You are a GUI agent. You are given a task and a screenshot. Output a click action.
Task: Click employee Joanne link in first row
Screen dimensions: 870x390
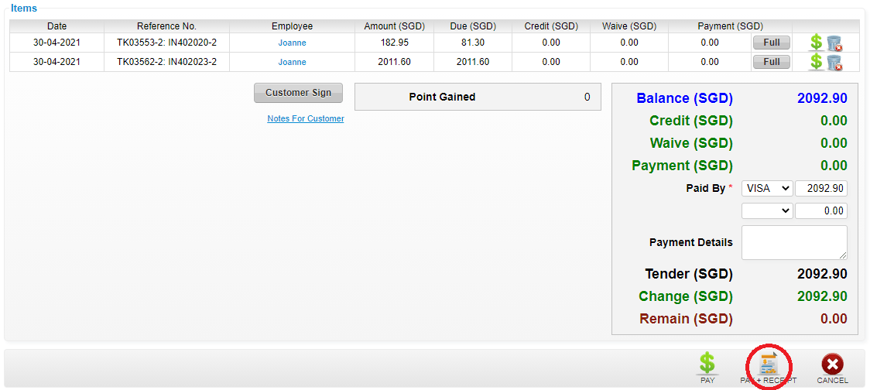tap(293, 43)
